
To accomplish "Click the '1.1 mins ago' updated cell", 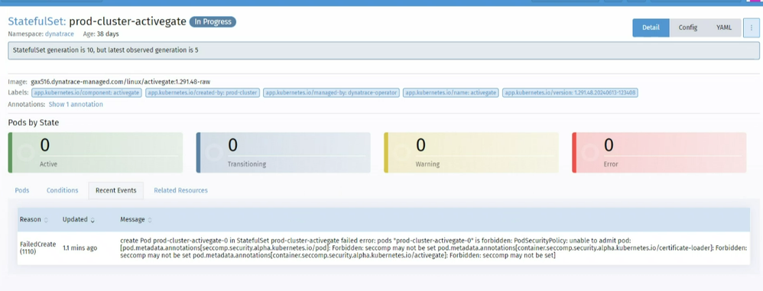I will (x=80, y=247).
